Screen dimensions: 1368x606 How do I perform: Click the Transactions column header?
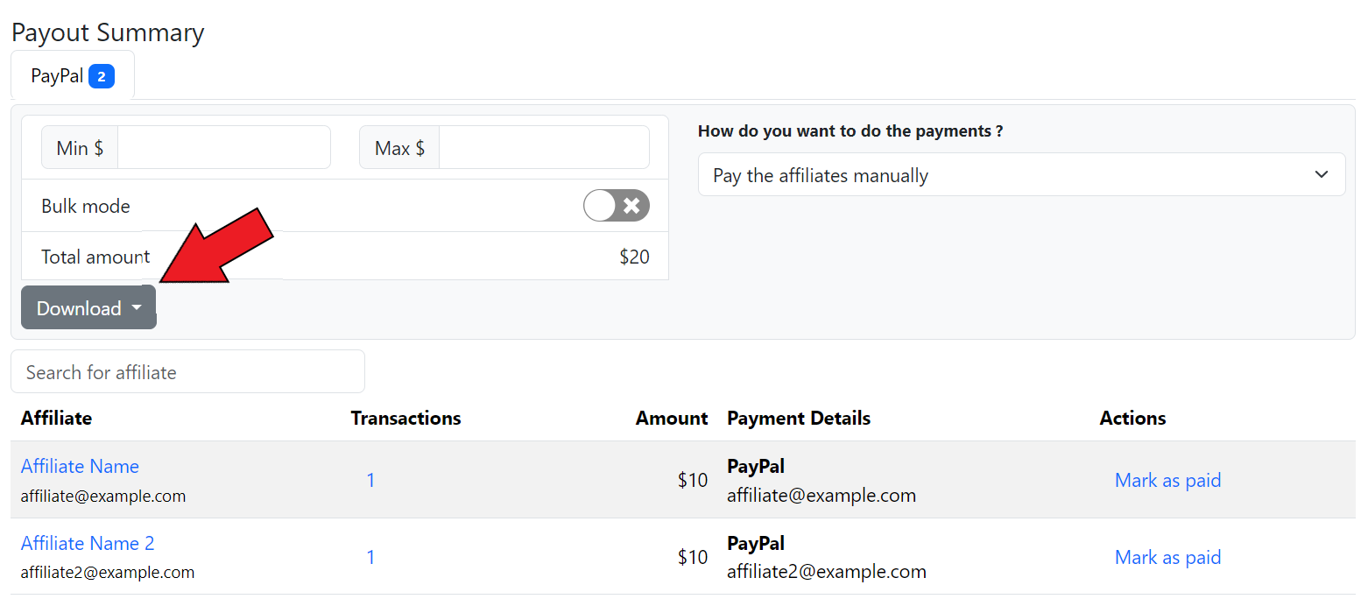pyautogui.click(x=405, y=419)
